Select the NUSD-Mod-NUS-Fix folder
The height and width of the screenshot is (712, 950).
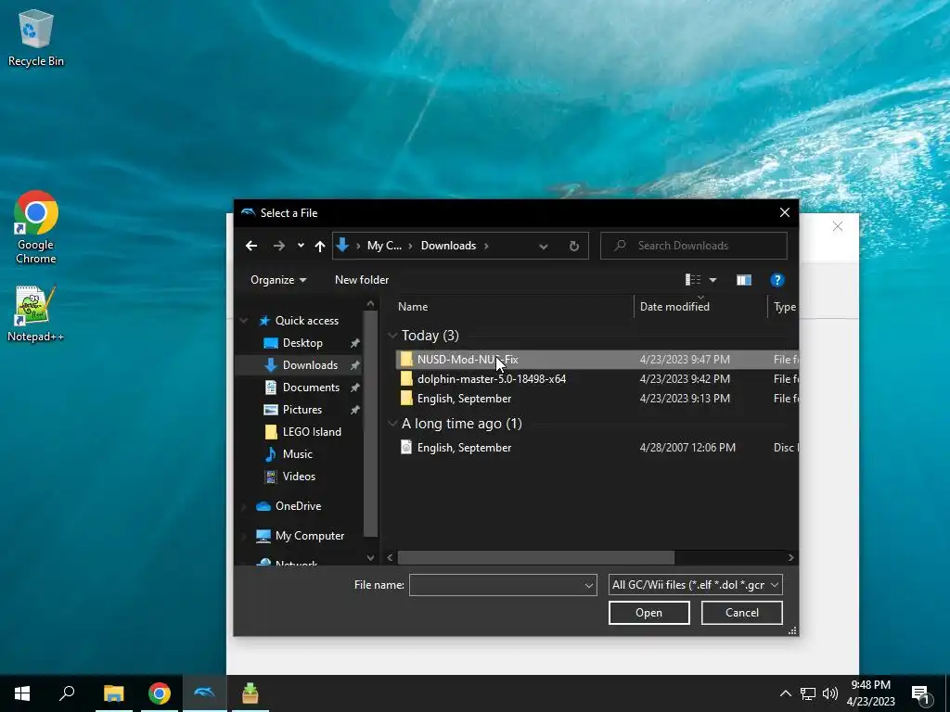point(597,360)
